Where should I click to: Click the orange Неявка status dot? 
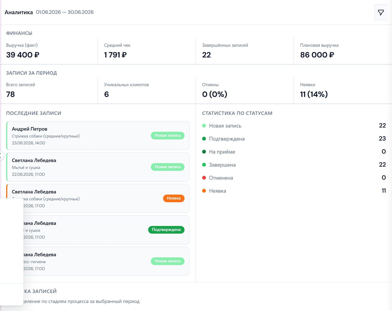point(204,191)
